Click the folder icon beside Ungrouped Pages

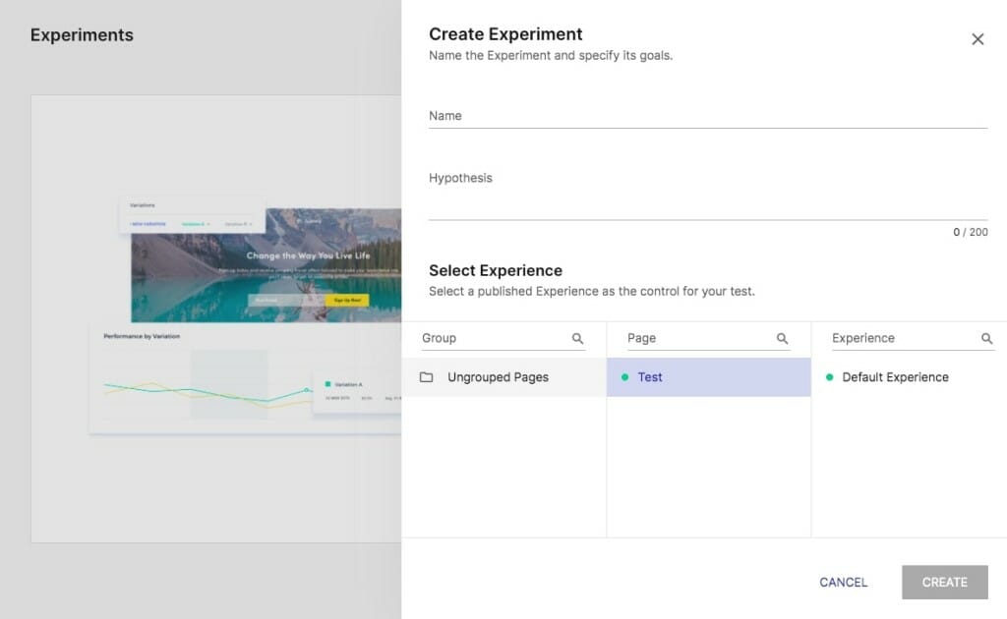(427, 377)
